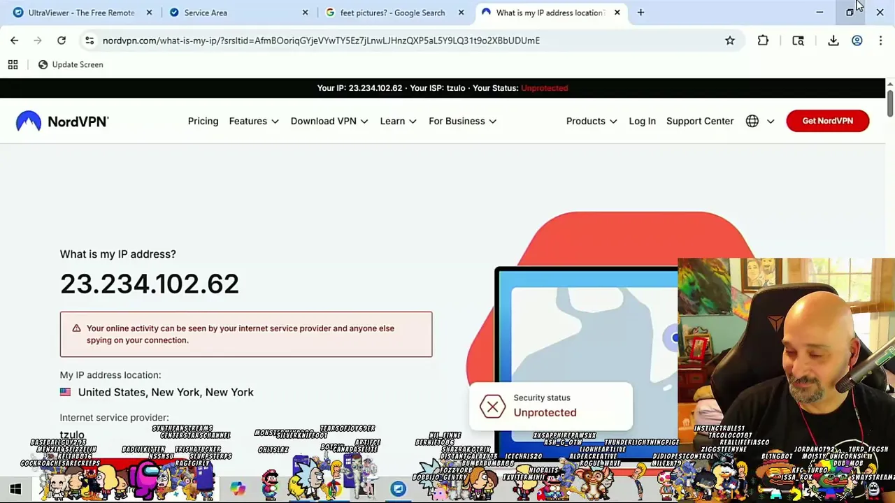895x503 pixels.
Task: Open the Support Center link
Action: click(x=700, y=121)
